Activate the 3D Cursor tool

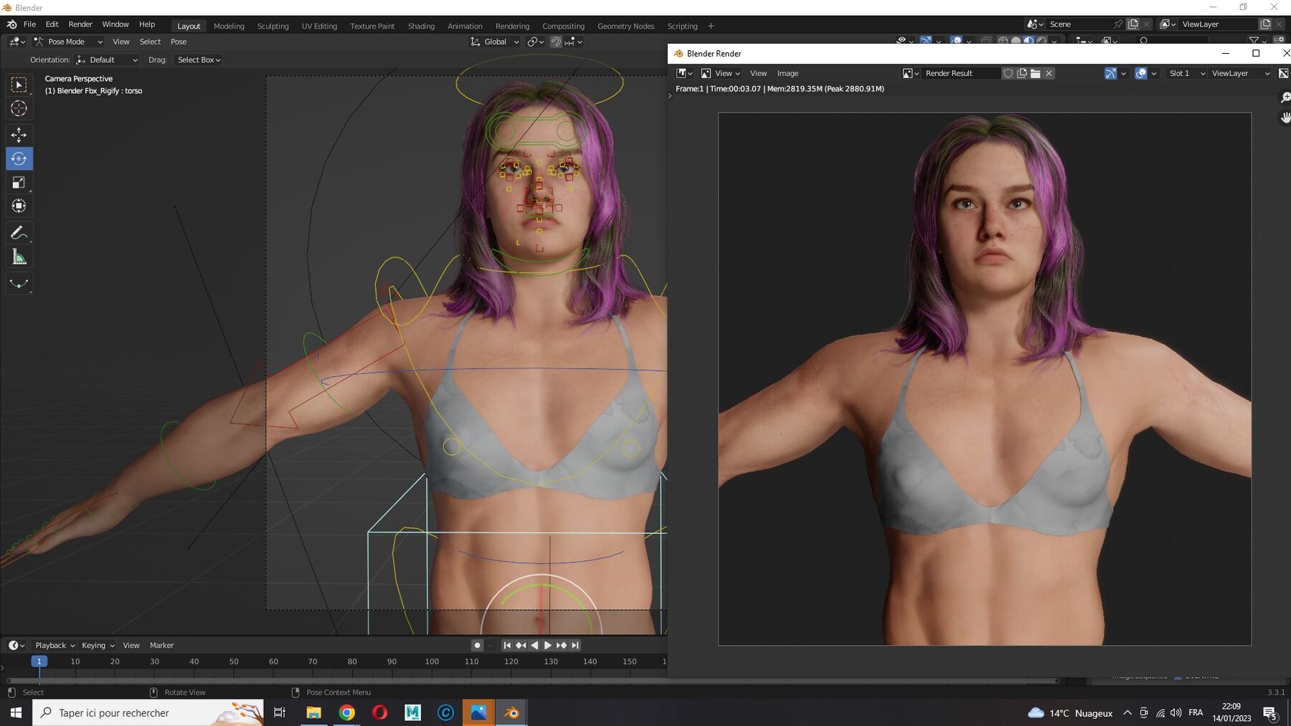point(19,108)
